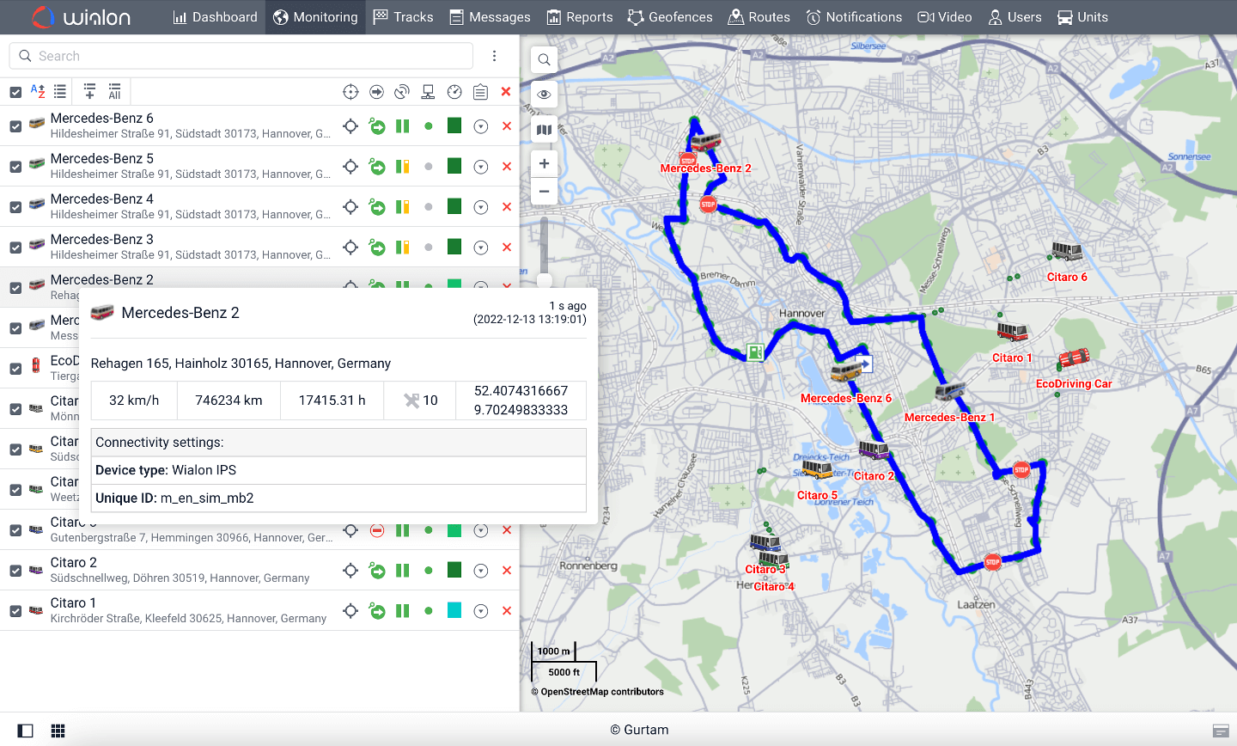Uncheck the Mercedes-Benz 4 checkbox
The height and width of the screenshot is (746, 1237).
15,206
